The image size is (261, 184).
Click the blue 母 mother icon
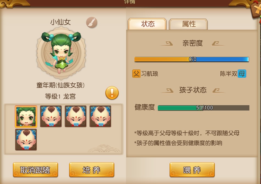coord(242,74)
